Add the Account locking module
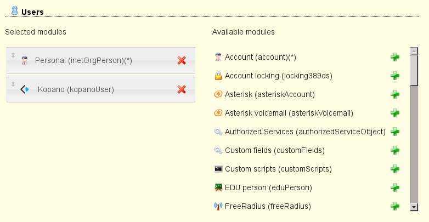 tap(394, 76)
